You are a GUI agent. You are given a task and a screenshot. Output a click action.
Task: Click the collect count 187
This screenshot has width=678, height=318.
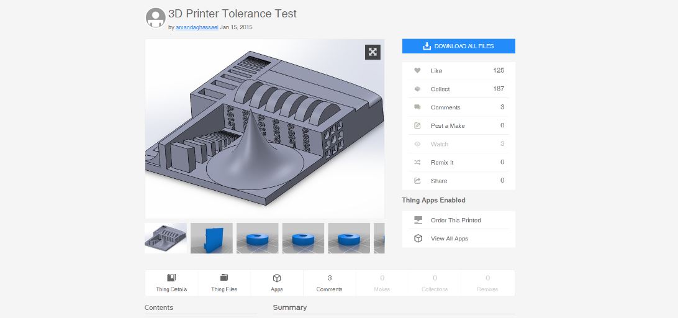pyautogui.click(x=499, y=89)
